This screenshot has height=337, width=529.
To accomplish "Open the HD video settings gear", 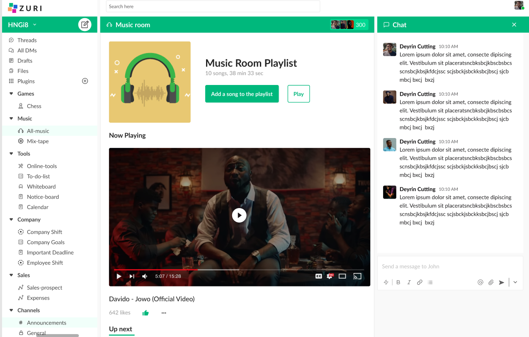I will tap(330, 276).
